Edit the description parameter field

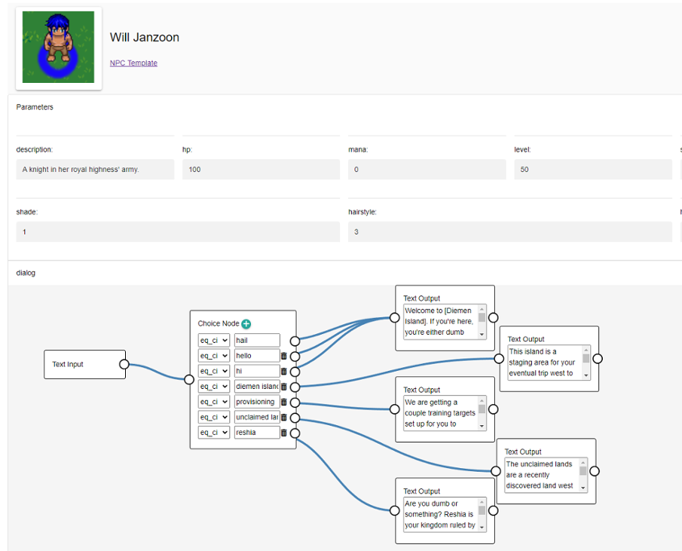pyautogui.click(x=95, y=169)
